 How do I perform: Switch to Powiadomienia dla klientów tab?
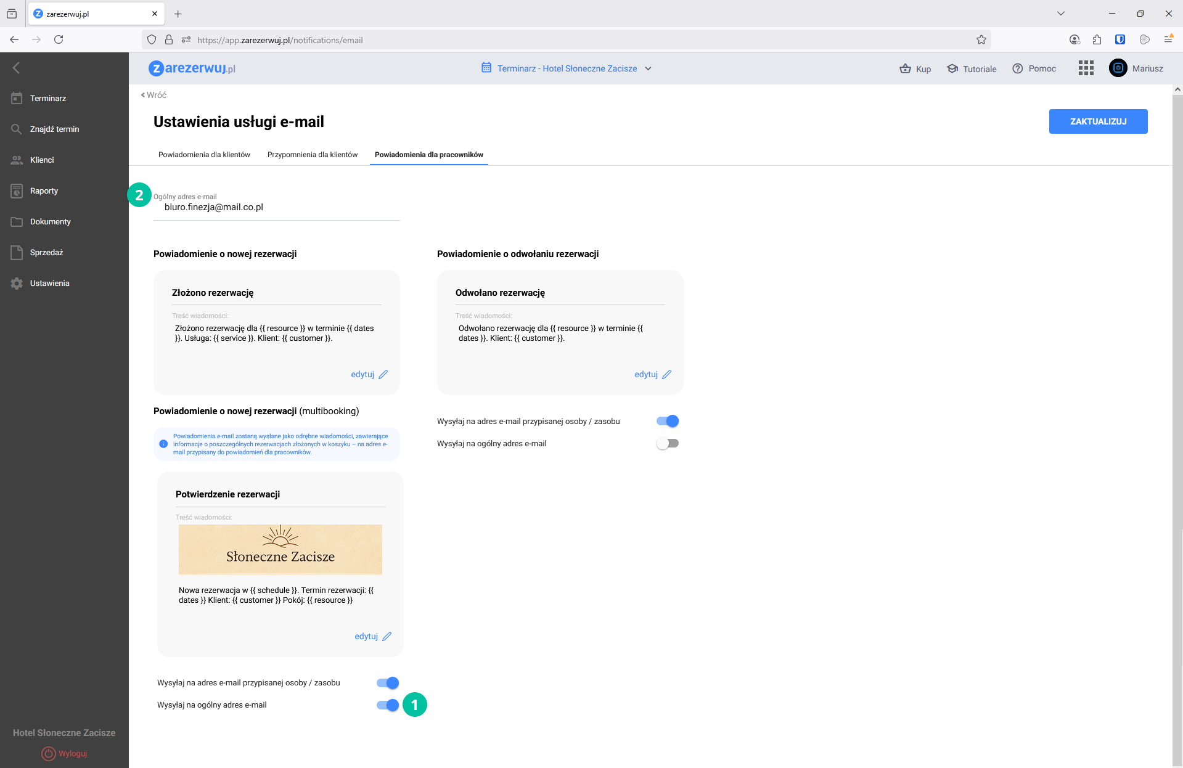(x=204, y=155)
